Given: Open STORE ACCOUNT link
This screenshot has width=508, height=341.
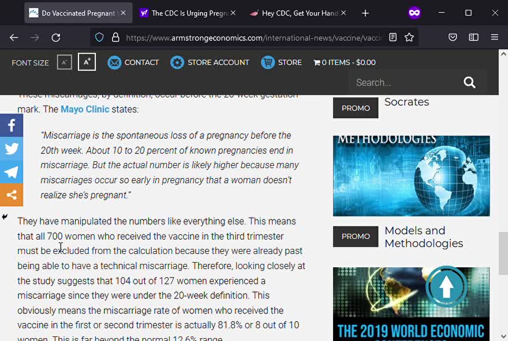Looking at the screenshot, I should pos(218,62).
